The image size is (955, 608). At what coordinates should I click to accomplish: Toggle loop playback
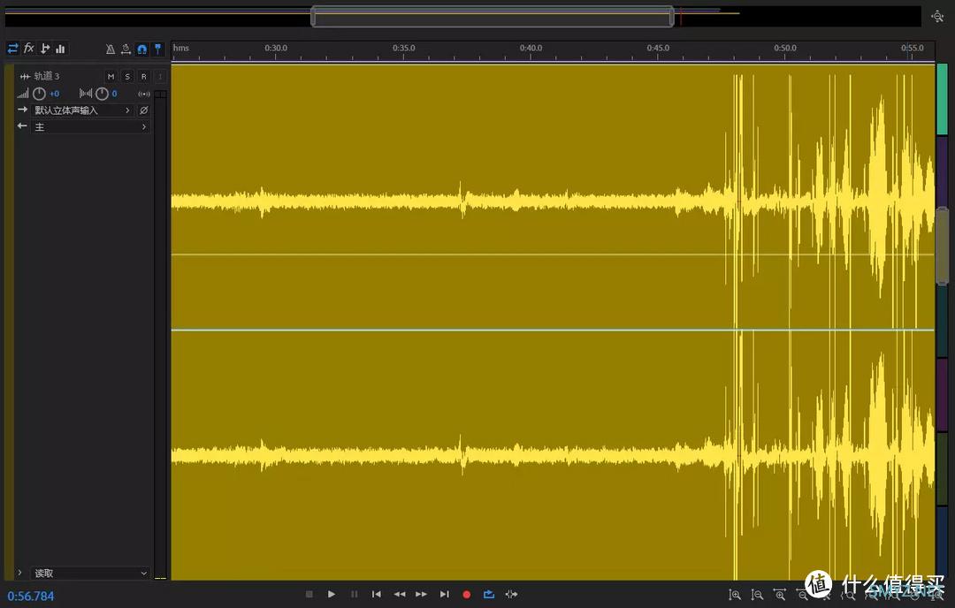[488, 594]
